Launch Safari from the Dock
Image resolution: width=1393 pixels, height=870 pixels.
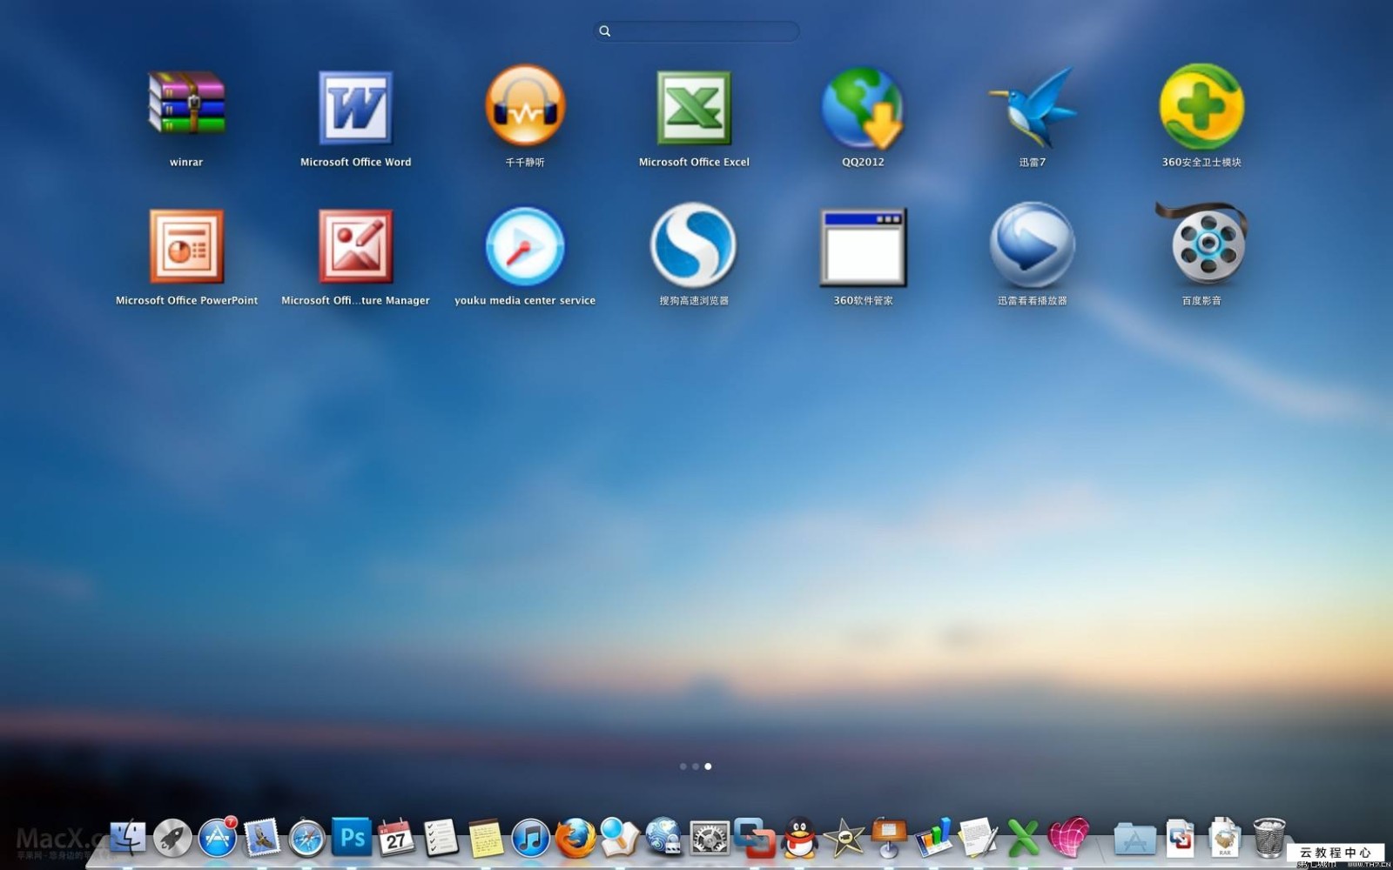pyautogui.click(x=308, y=839)
